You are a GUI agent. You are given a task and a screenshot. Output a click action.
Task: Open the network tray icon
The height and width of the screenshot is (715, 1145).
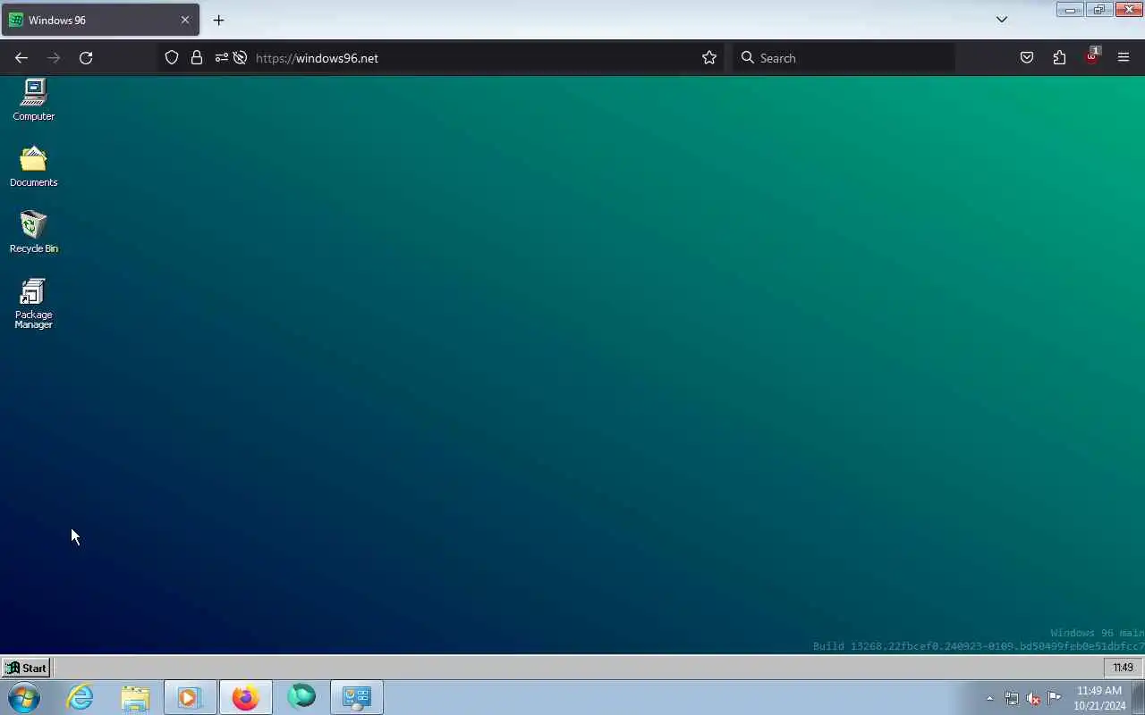click(1011, 698)
